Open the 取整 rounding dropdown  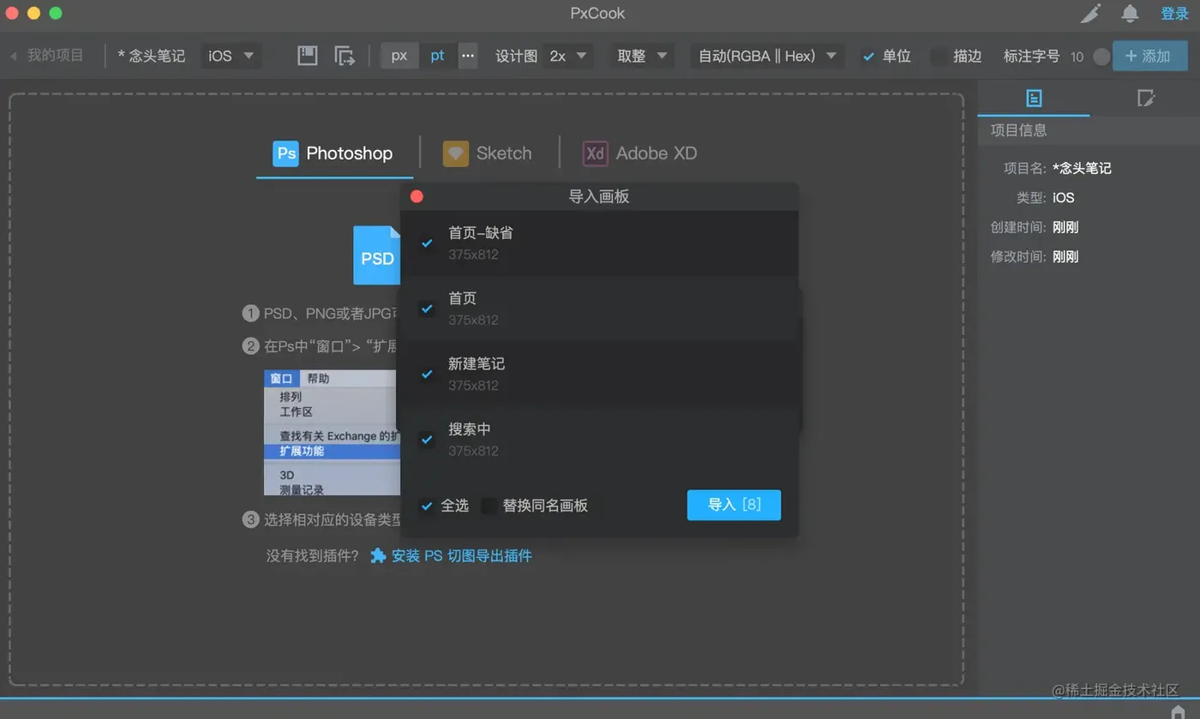tap(643, 56)
